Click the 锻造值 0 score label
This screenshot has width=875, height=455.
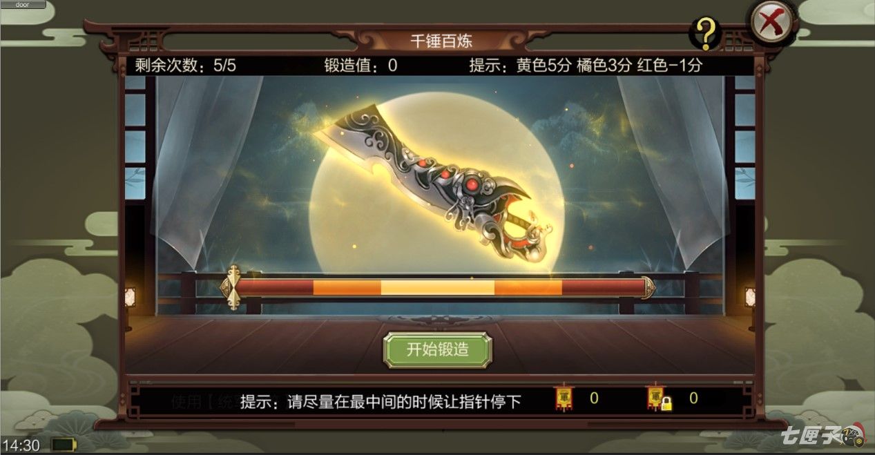[x=360, y=66]
